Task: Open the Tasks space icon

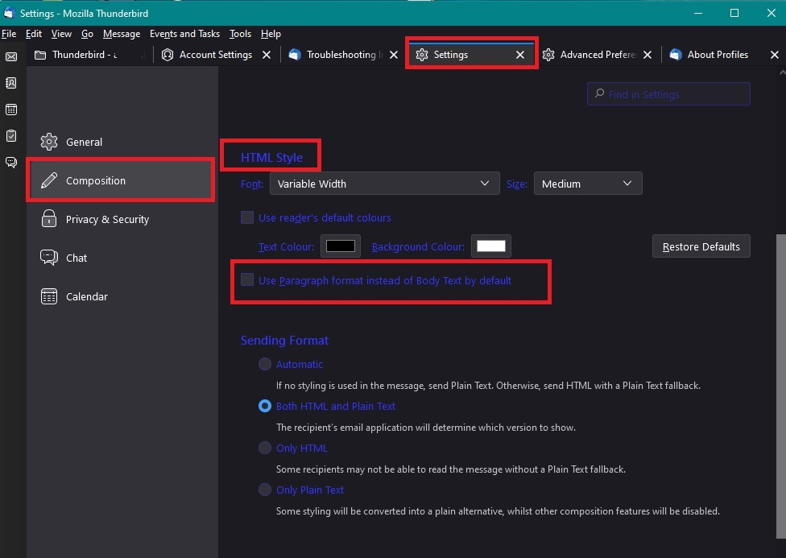Action: point(11,136)
